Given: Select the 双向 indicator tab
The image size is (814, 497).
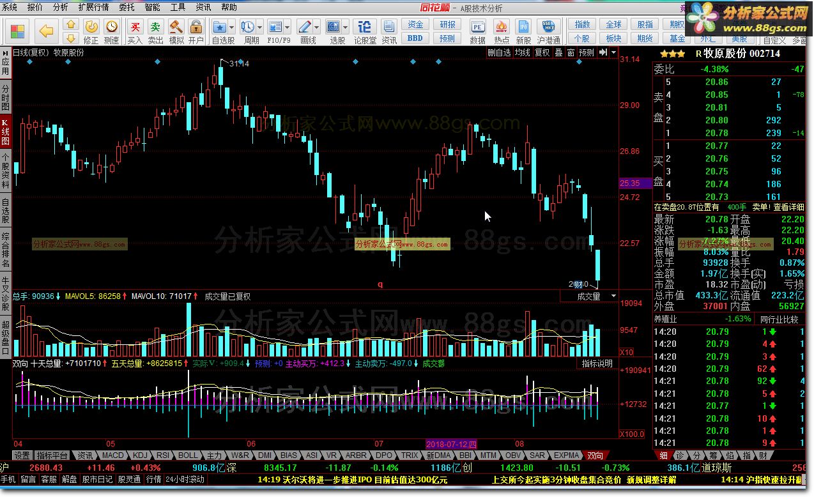Looking at the screenshot, I should click(x=594, y=455).
